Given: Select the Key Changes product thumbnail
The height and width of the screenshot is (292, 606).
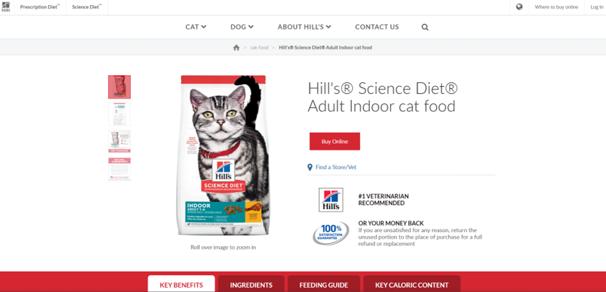Looking at the screenshot, I should click(119, 141).
